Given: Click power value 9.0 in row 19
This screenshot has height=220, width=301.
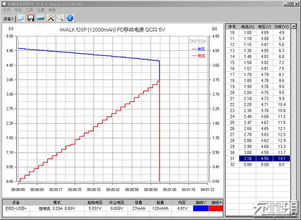Looking at the screenshot, I should pos(281,87).
